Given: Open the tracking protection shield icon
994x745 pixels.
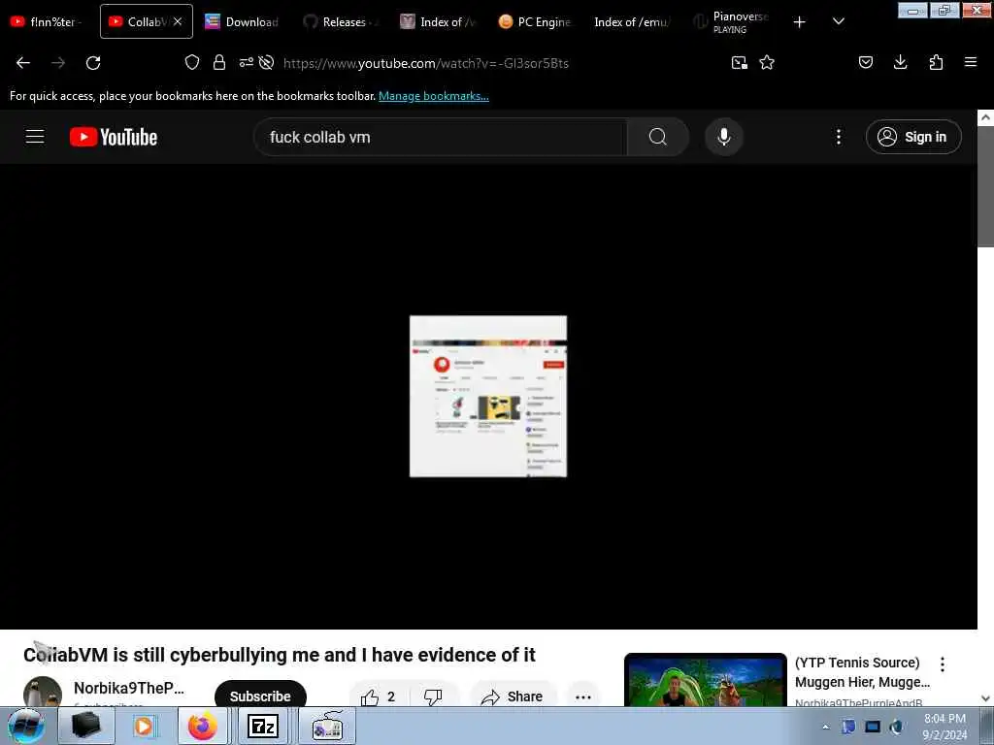Looking at the screenshot, I should tap(192, 62).
